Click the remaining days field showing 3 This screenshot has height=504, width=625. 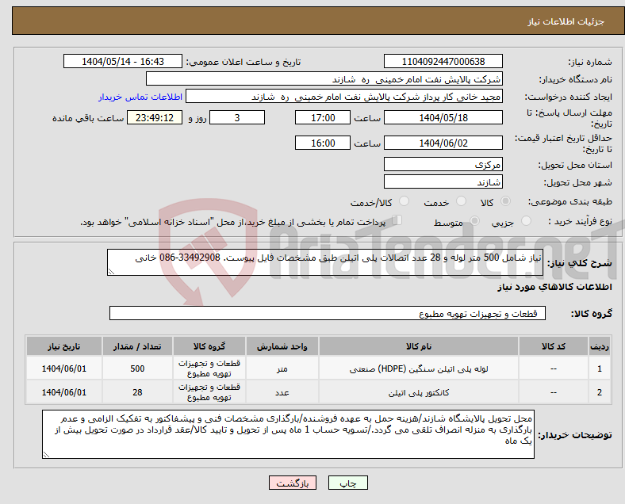click(237, 117)
